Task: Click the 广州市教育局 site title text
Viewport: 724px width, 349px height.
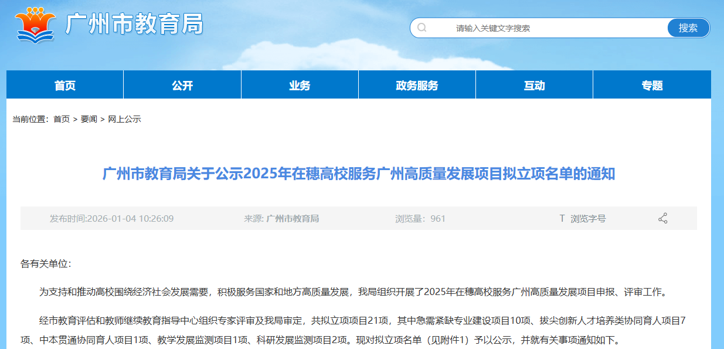Action: point(135,25)
